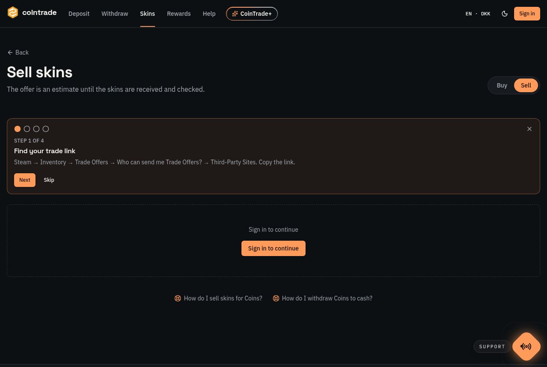The width and height of the screenshot is (547, 367).
Task: Click the Back arrow icon
Action: point(10,52)
